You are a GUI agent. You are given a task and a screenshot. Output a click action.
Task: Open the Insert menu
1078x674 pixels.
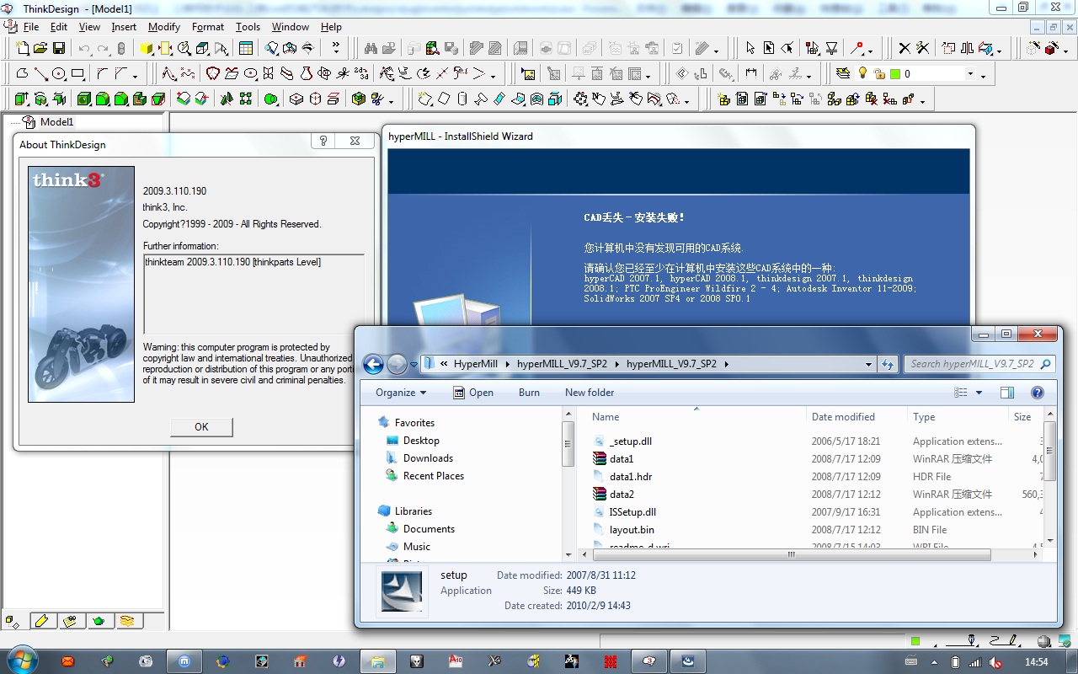pyautogui.click(x=124, y=27)
